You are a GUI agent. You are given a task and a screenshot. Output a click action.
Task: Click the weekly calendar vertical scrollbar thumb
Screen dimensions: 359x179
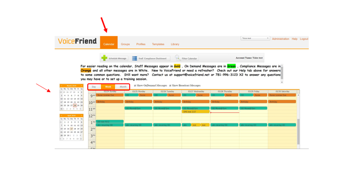point(298,132)
